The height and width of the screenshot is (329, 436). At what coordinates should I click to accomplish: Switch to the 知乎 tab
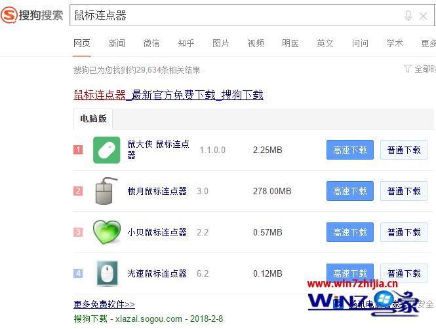tap(186, 43)
